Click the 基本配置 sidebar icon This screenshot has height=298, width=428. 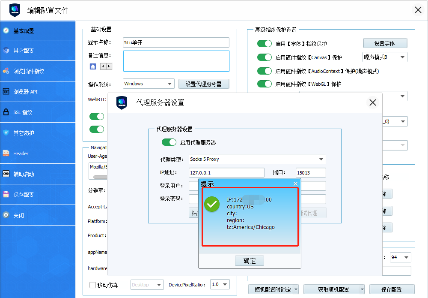click(x=6, y=30)
